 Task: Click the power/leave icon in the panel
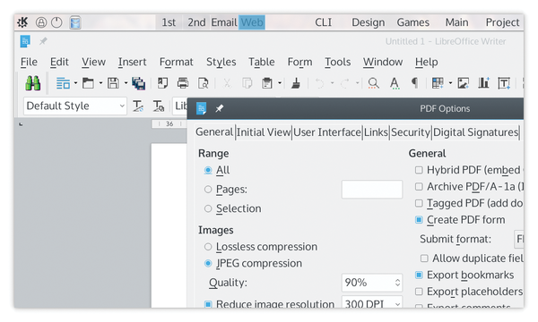coord(56,22)
